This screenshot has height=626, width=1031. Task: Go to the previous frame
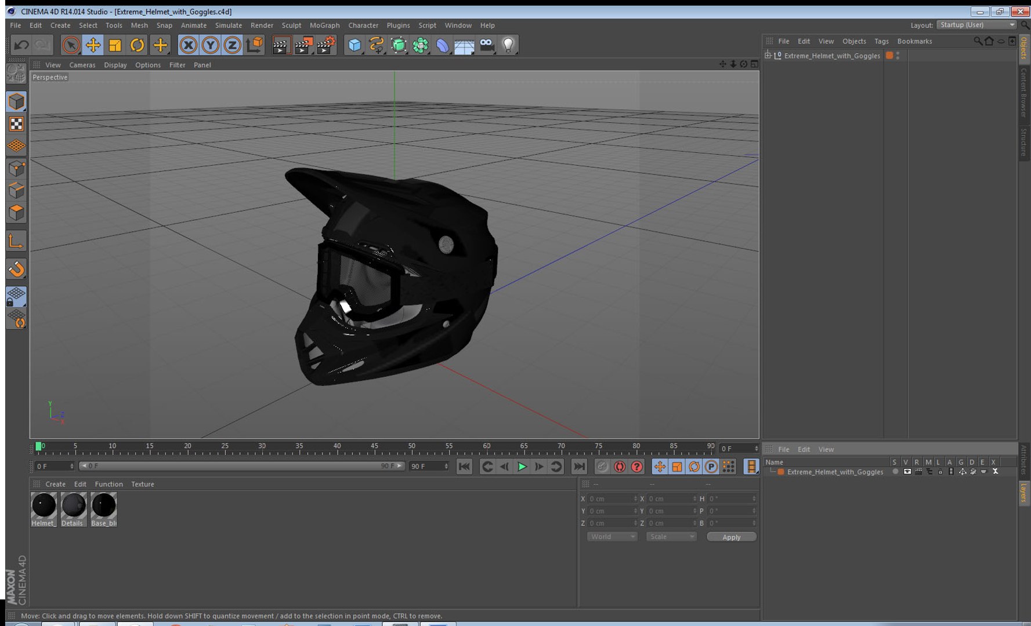505,467
